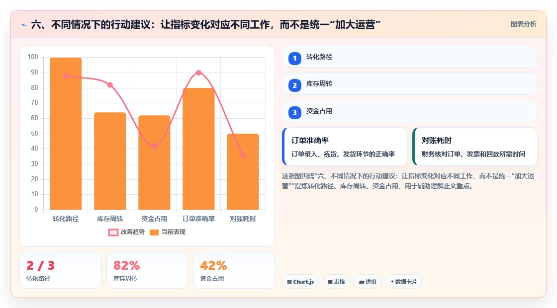Click number 2 badge for 库存周转
557x308 pixels.
click(x=294, y=85)
